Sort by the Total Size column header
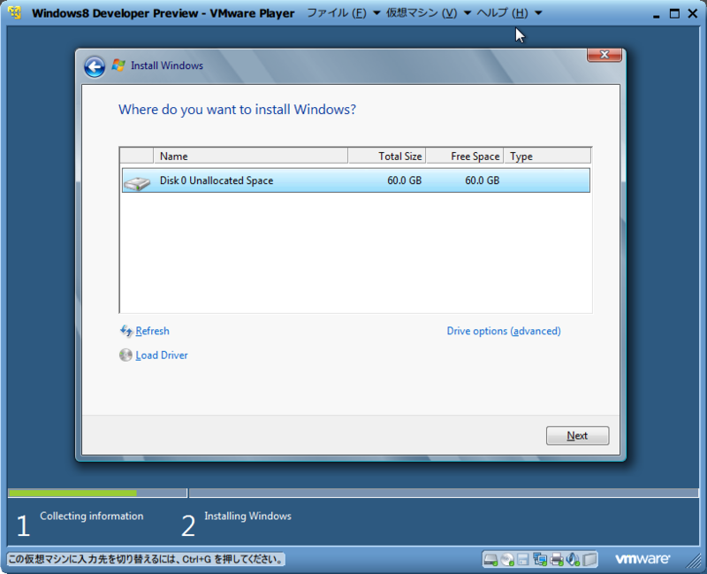The image size is (707, 574). (387, 157)
